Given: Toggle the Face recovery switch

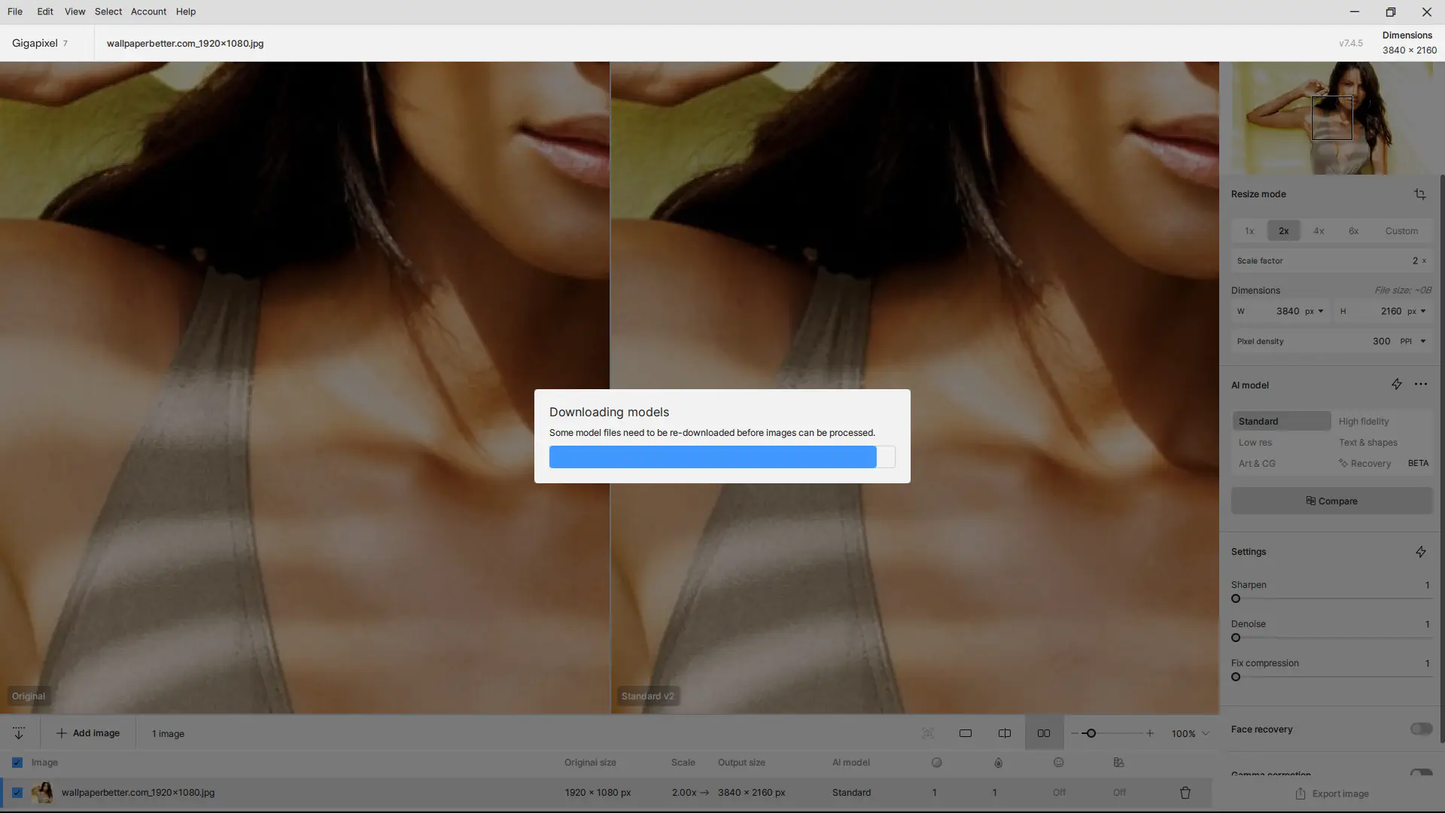Looking at the screenshot, I should point(1421,729).
